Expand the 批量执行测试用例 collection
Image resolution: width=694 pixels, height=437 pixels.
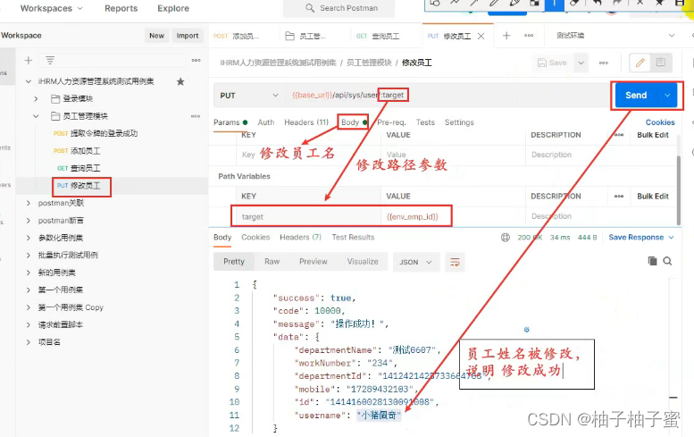point(29,255)
